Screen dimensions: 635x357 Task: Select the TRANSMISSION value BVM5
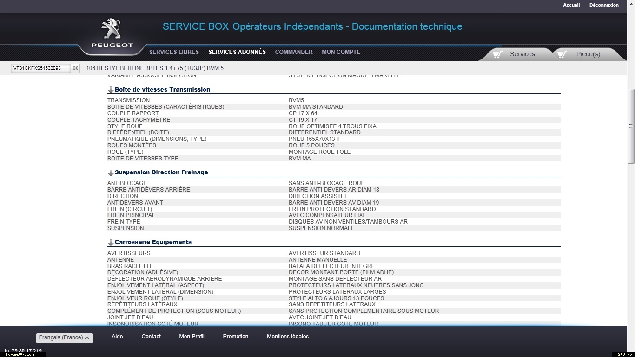(296, 100)
